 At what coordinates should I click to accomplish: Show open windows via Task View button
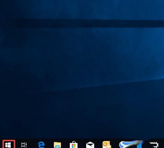(x=24, y=145)
